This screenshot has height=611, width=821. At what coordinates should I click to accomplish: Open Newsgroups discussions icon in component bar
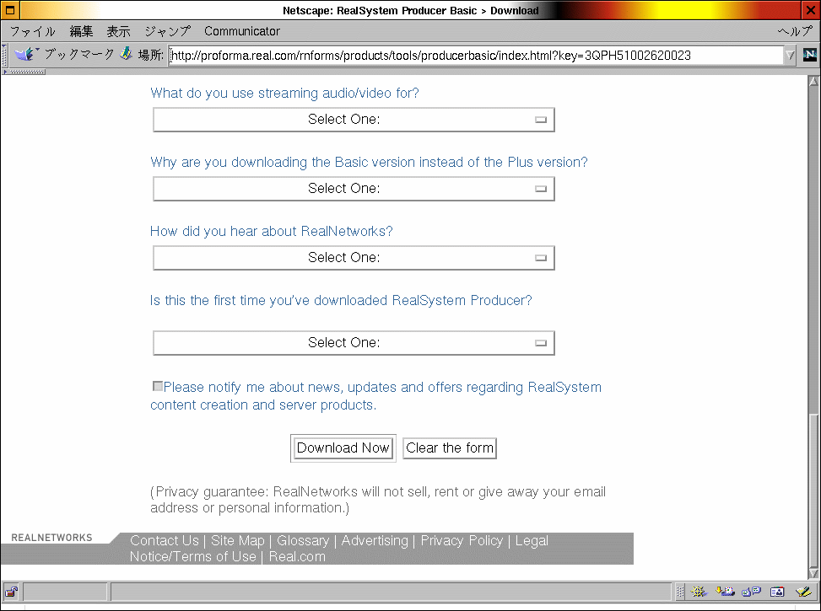coord(751,592)
